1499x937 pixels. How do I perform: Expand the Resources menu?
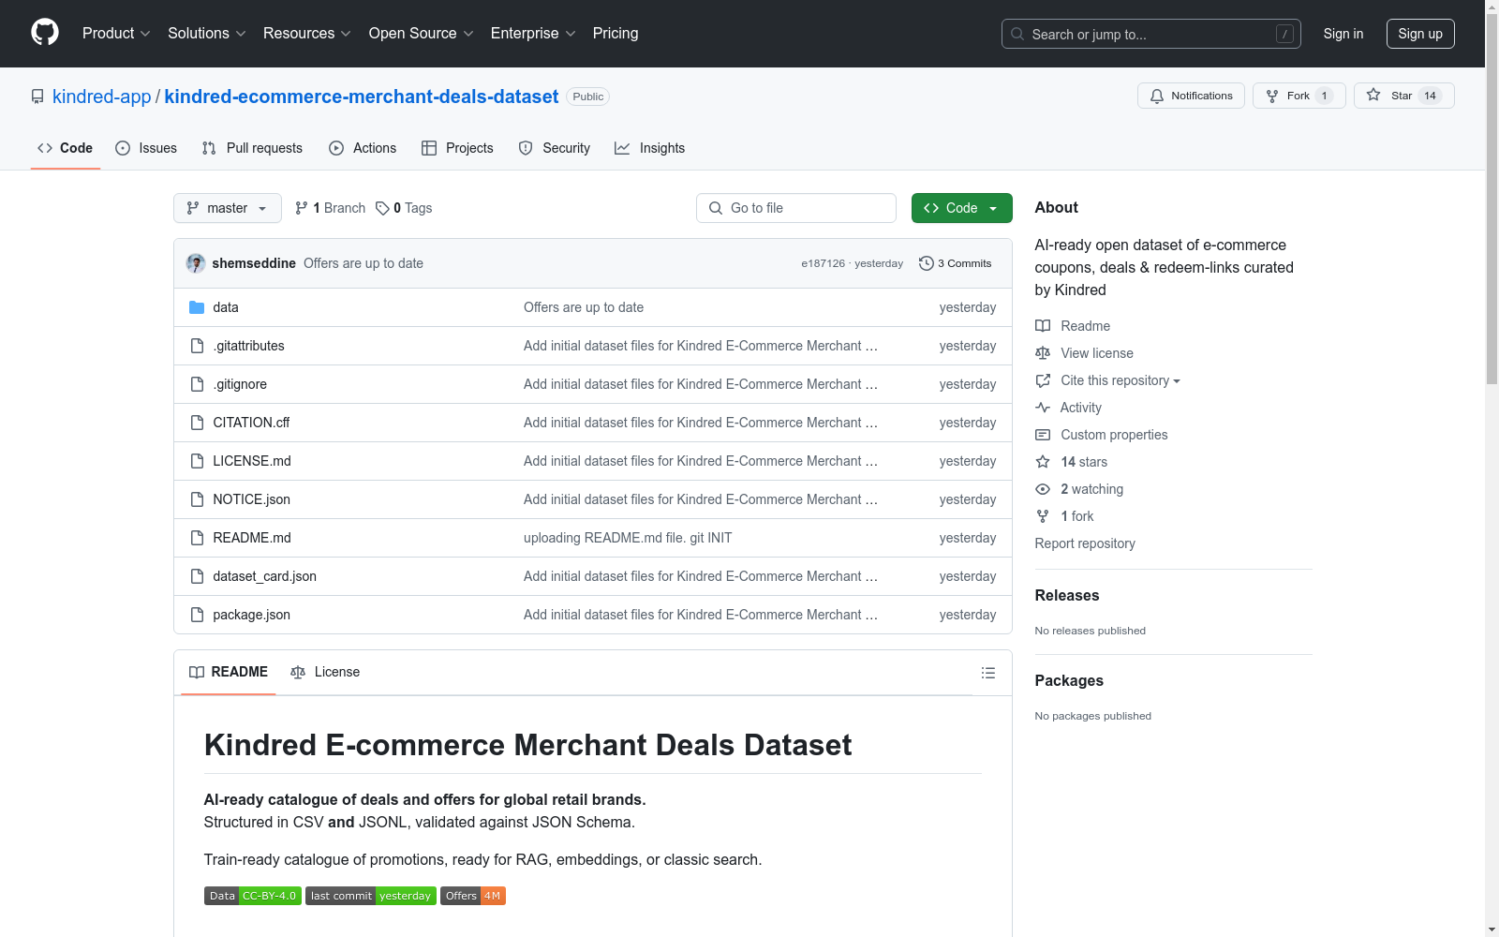click(307, 33)
